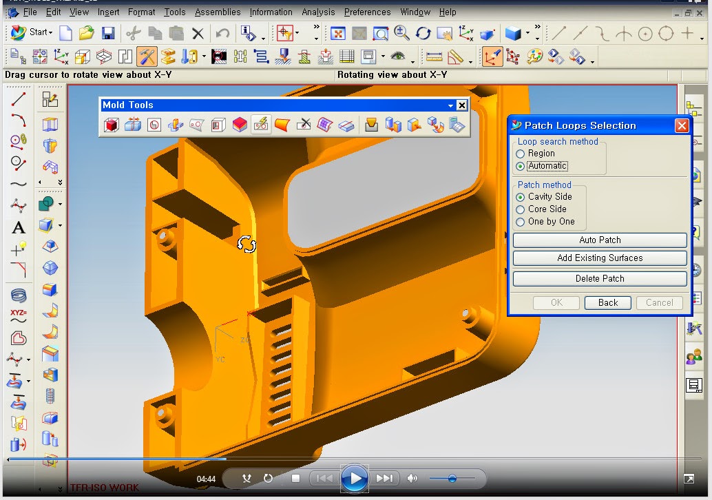Click the Save disk icon in toolbar
Image resolution: width=712 pixels, height=500 pixels.
tap(107, 33)
